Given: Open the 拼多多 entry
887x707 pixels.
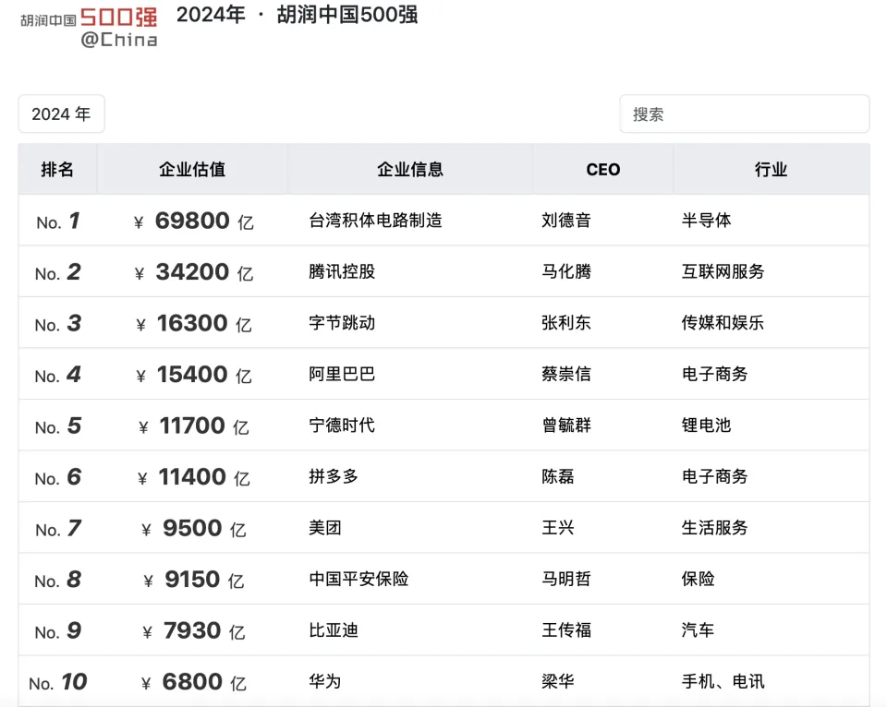Looking at the screenshot, I should coord(334,476).
